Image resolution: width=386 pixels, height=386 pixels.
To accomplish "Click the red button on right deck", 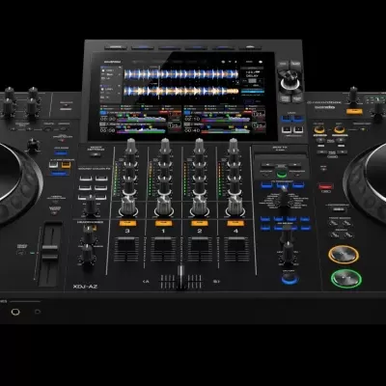I will click(326, 186).
